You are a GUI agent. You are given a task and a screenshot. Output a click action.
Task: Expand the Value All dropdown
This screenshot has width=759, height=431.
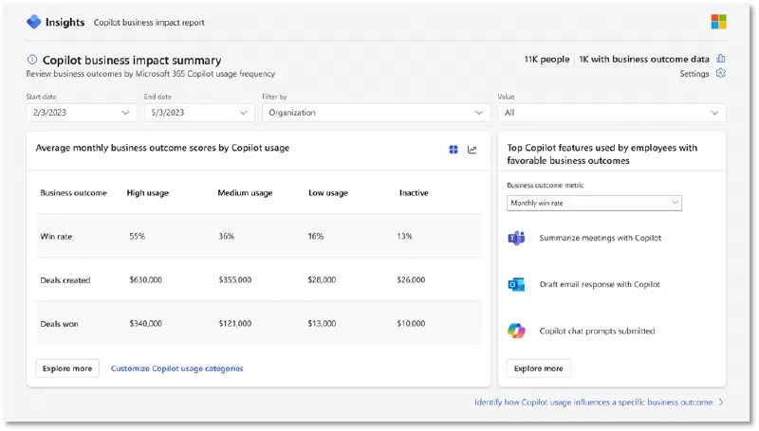[x=612, y=113]
